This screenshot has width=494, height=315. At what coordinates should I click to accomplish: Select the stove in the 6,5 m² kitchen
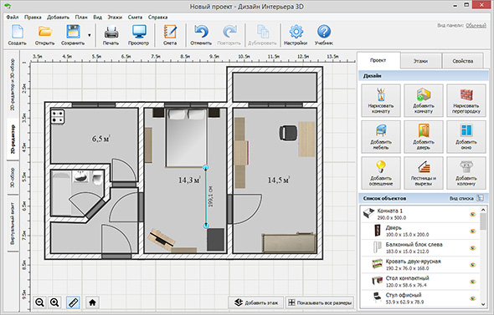[x=58, y=116]
